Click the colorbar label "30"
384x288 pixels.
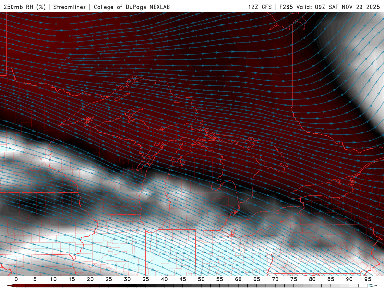(127, 279)
